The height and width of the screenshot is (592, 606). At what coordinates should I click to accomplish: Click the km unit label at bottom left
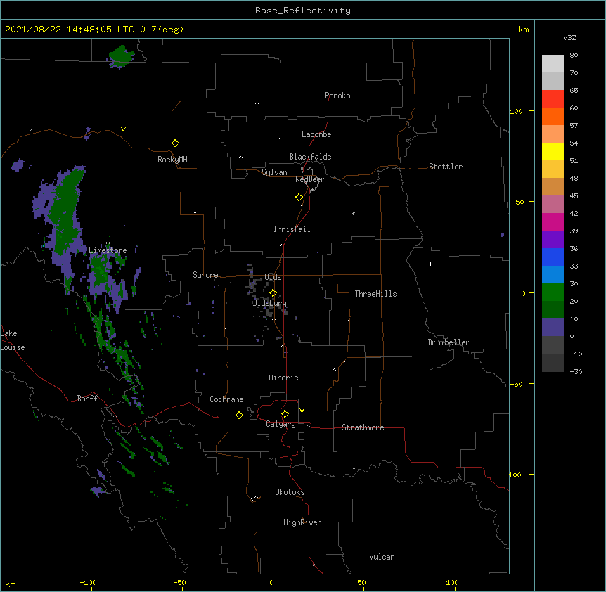click(11, 584)
